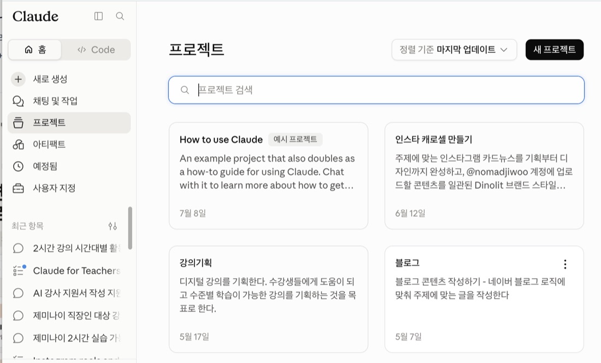Open 채팅 및 작업 in sidebar
601x363 pixels.
point(69,101)
